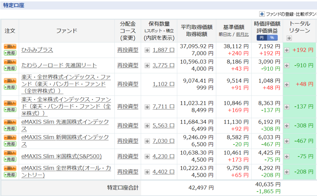Click 再投資型 for eMAXIS Slim 米国株式(S&P500)

[128, 156]
